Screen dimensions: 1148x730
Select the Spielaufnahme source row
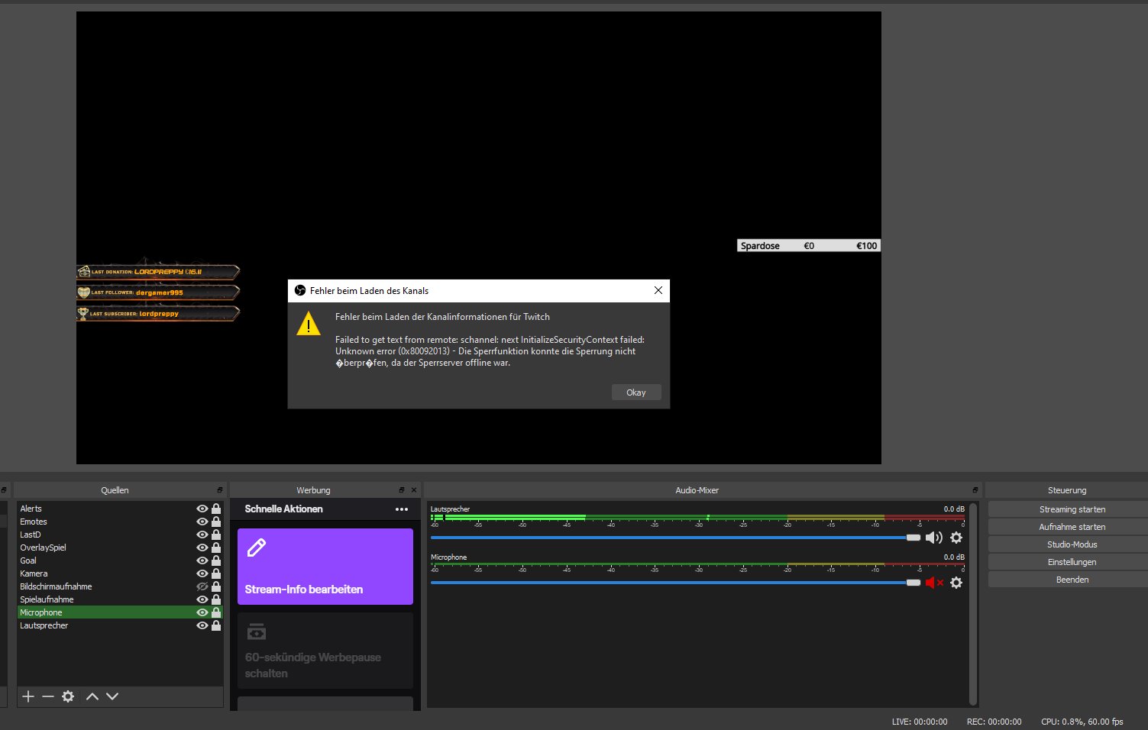coord(120,599)
